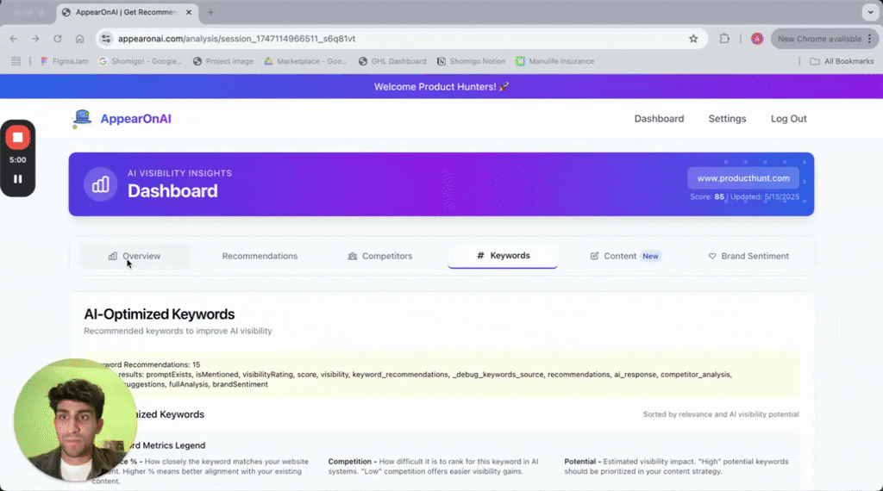Open the Chrome profile avatar

tap(757, 39)
